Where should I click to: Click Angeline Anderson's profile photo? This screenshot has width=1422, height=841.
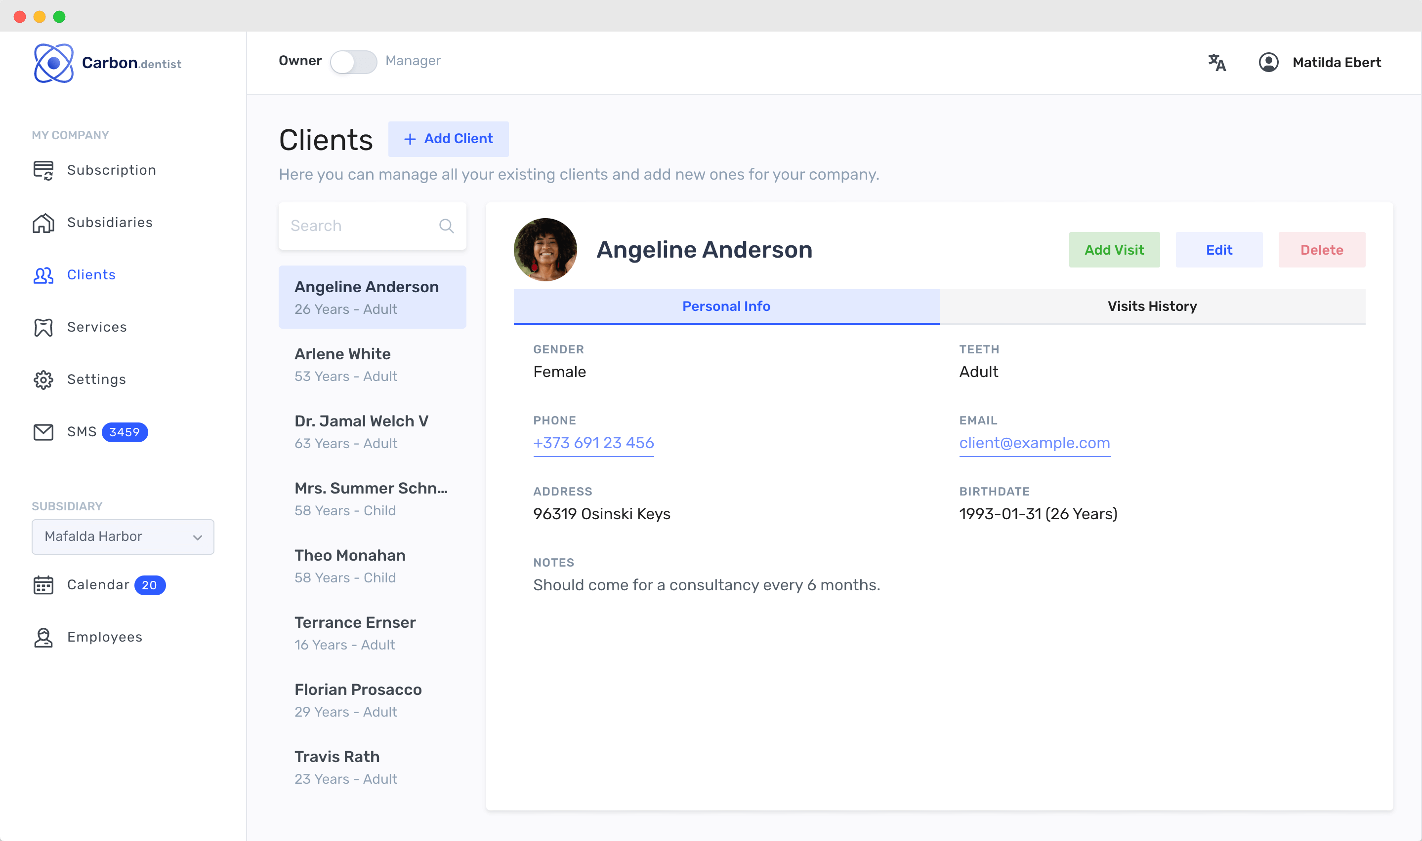click(x=545, y=250)
